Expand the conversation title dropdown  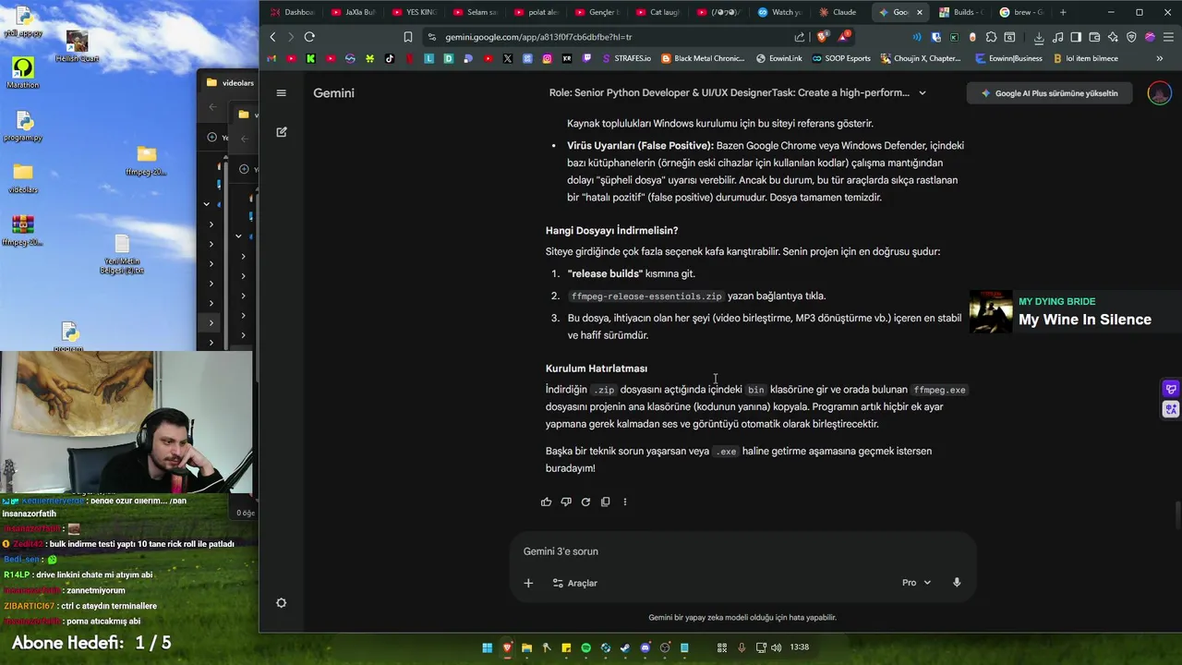[x=922, y=93]
